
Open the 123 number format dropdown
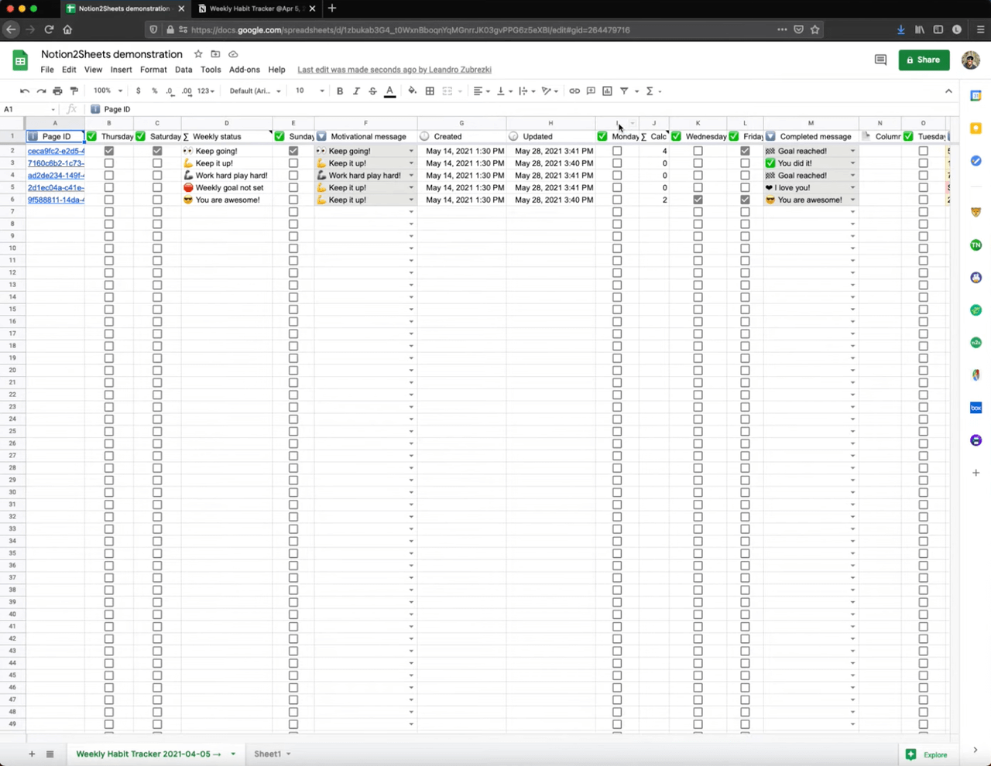205,91
